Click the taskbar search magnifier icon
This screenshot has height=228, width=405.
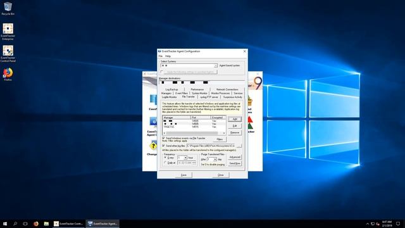point(15,224)
